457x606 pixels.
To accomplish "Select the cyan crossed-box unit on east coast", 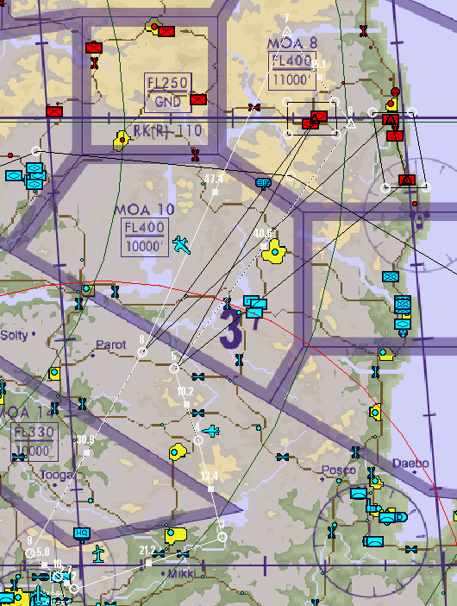I will click(391, 277).
